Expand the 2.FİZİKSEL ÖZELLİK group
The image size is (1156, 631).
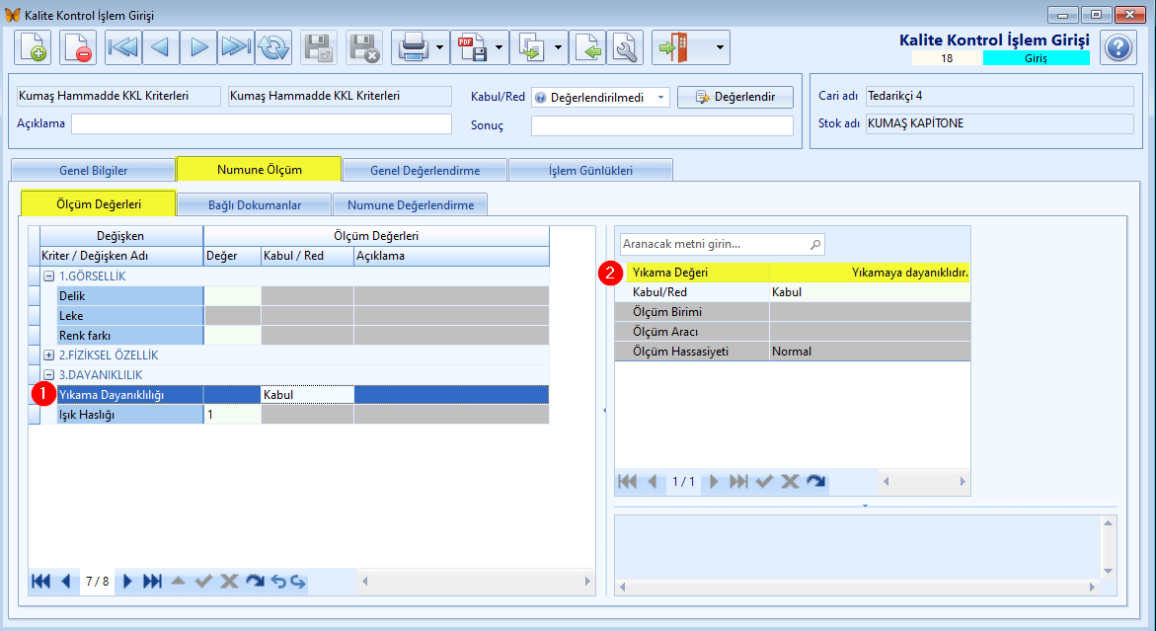click(48, 355)
